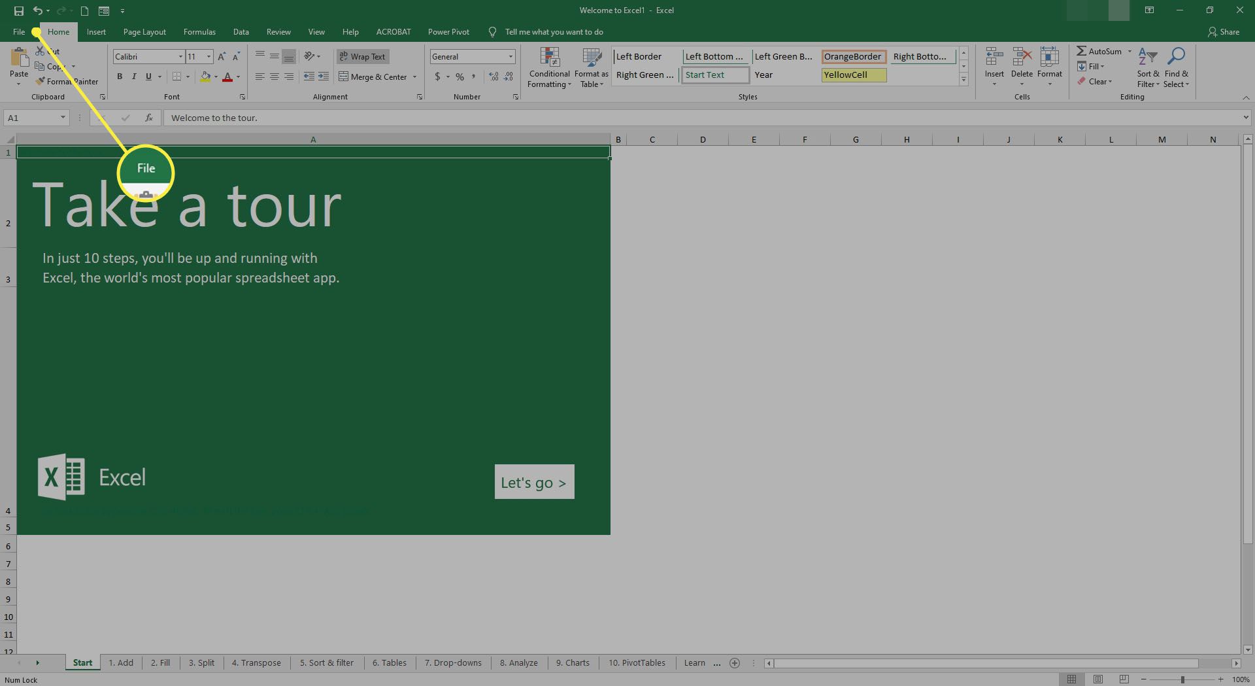Click Format Painter

67,82
